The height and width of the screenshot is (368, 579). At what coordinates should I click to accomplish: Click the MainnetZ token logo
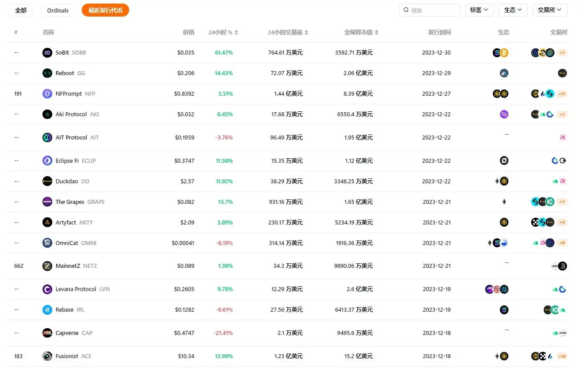(x=47, y=266)
